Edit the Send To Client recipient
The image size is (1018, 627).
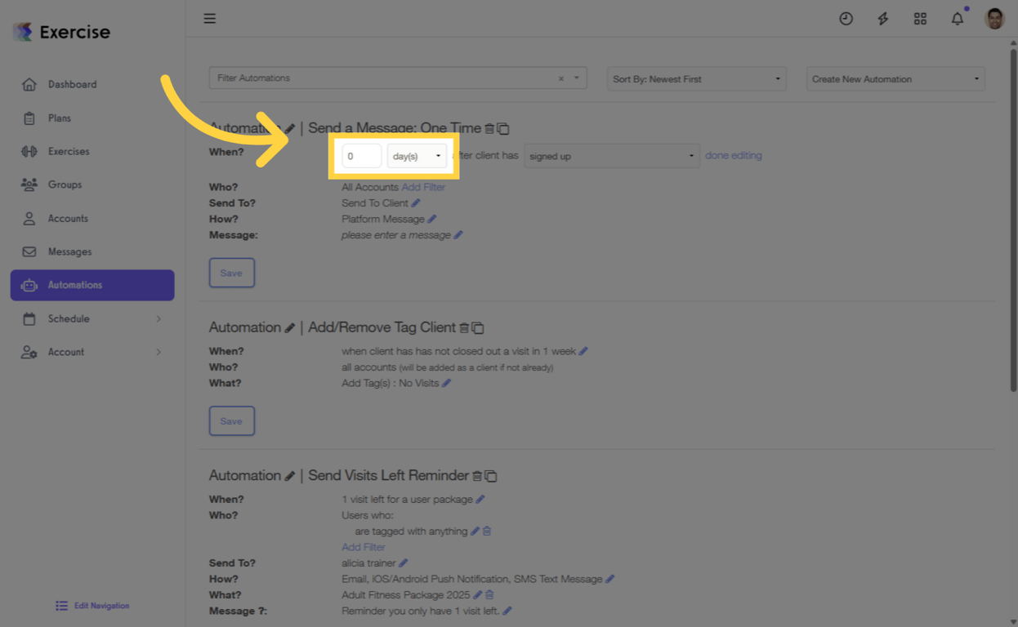click(416, 203)
